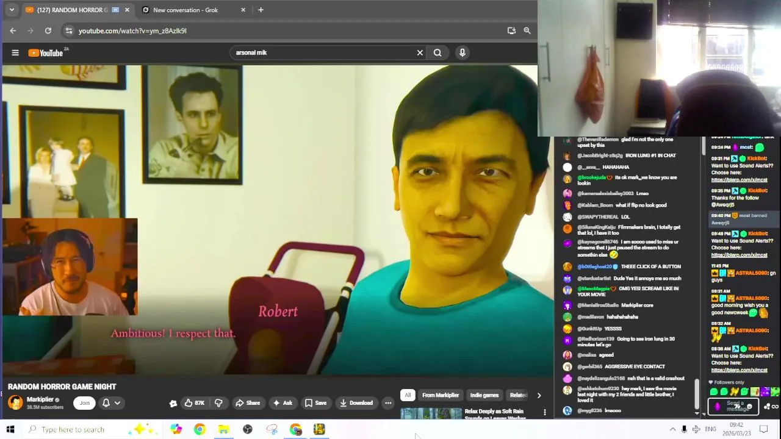
Task: Ask about this video
Action: coord(283,403)
